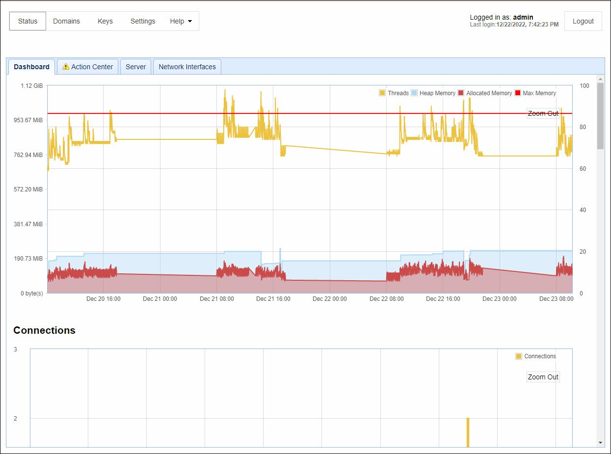This screenshot has height=454, width=611.
Task: Go to the Domains page
Action: (66, 21)
